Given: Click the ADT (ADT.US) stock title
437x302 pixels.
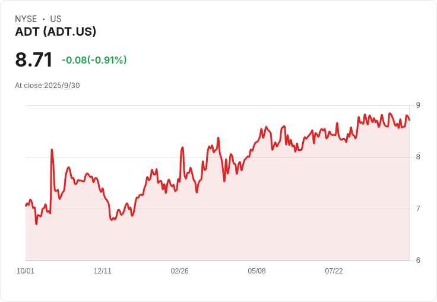Looking at the screenshot, I should pos(55,32).
